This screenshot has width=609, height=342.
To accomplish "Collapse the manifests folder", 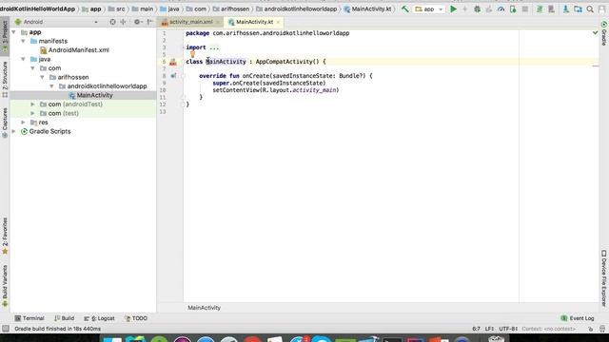I will [23, 41].
